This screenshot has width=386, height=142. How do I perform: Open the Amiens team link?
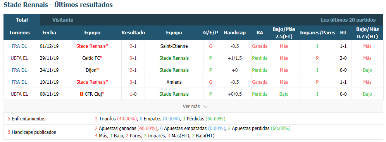point(174,82)
